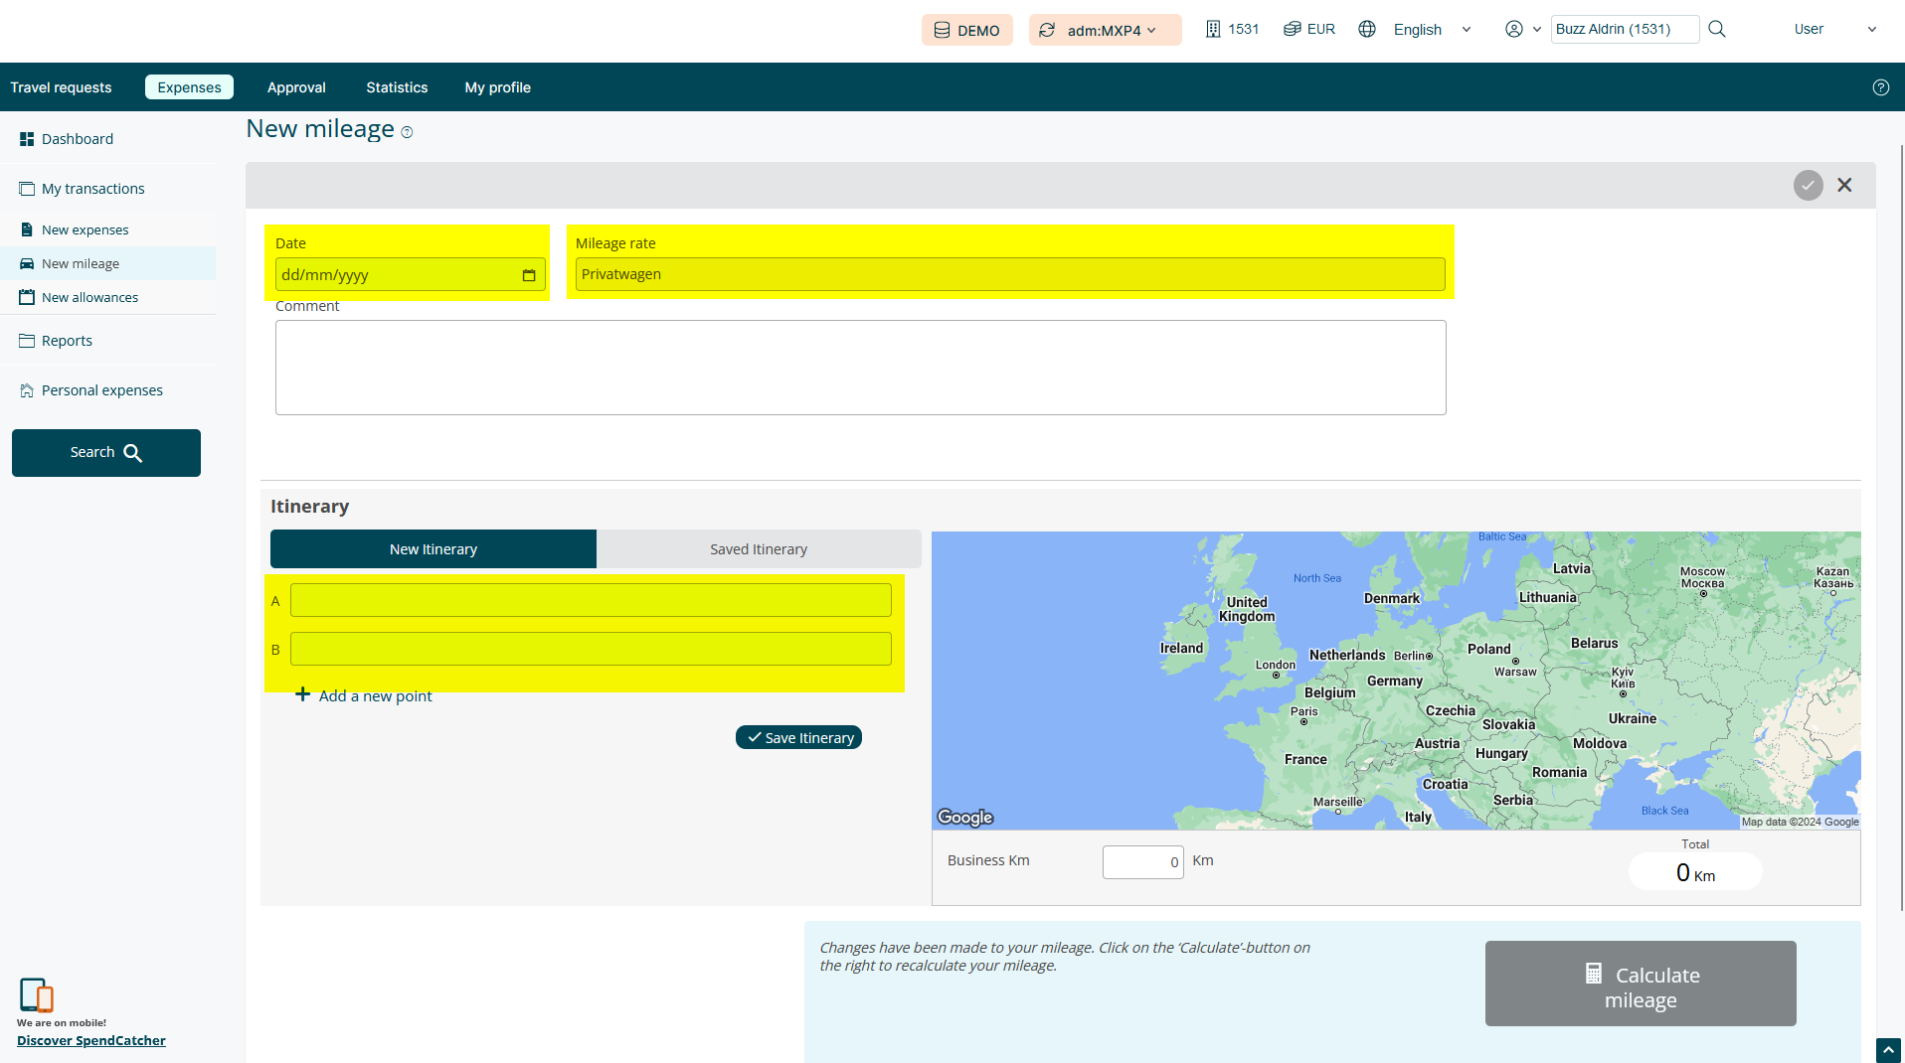Click the help question mark icon in navbar
Viewport: 1905px width, 1063px height.
[x=1880, y=87]
